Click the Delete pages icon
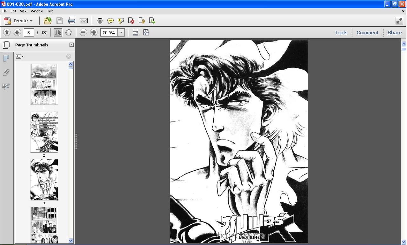The image size is (407, 245). [x=131, y=21]
